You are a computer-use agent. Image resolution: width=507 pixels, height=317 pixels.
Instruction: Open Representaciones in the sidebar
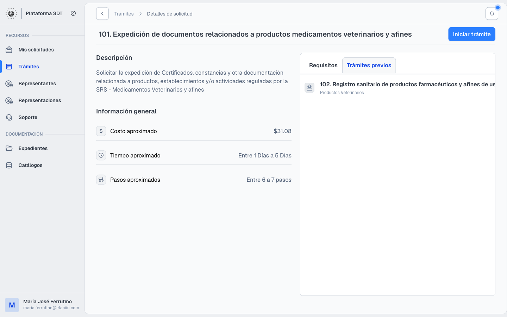(x=42, y=100)
